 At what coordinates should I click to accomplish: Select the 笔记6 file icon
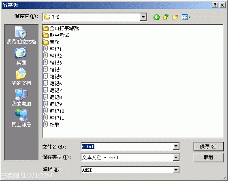click(x=45, y=83)
